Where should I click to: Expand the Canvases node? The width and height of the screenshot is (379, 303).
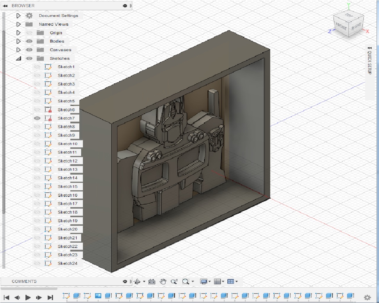point(18,50)
